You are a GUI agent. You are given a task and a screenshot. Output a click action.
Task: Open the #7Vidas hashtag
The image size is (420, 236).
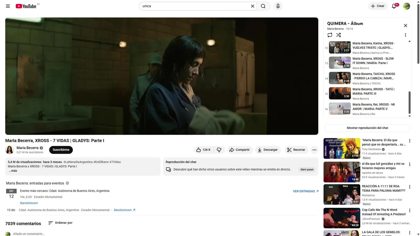pyautogui.click(x=115, y=162)
